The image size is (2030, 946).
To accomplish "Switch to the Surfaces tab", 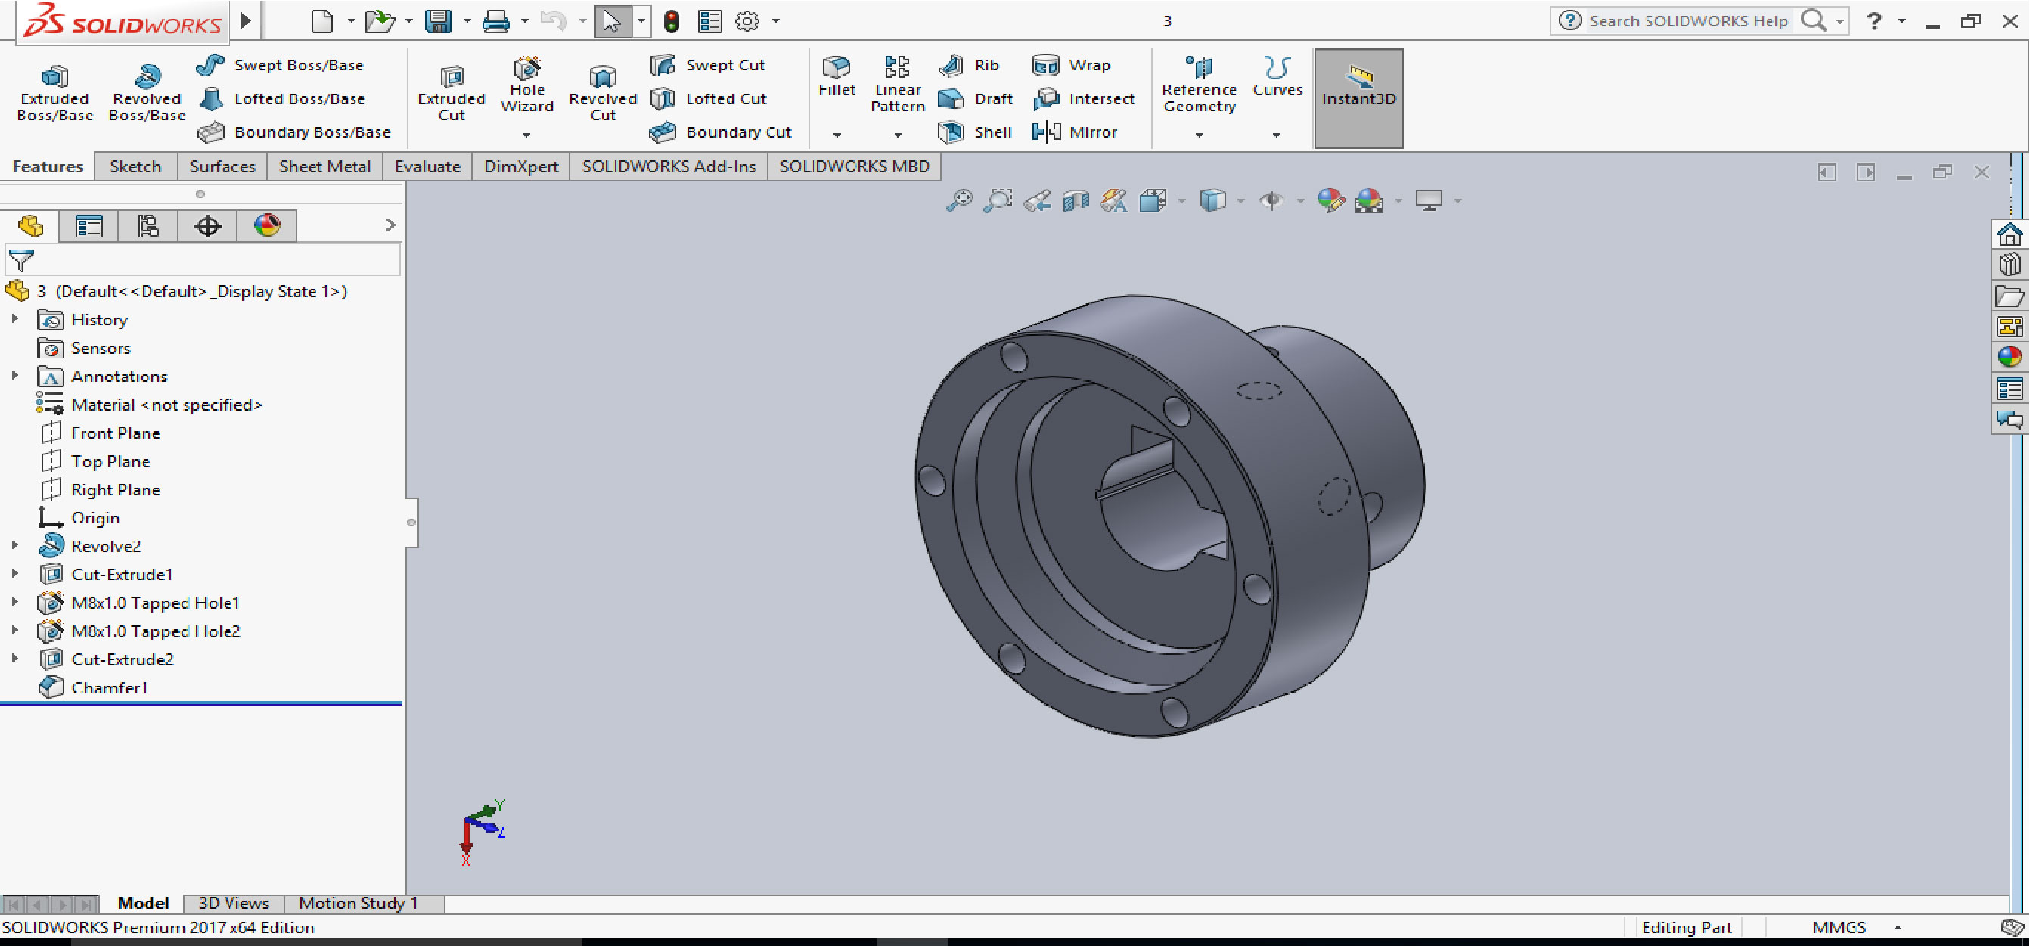I will pos(222,166).
